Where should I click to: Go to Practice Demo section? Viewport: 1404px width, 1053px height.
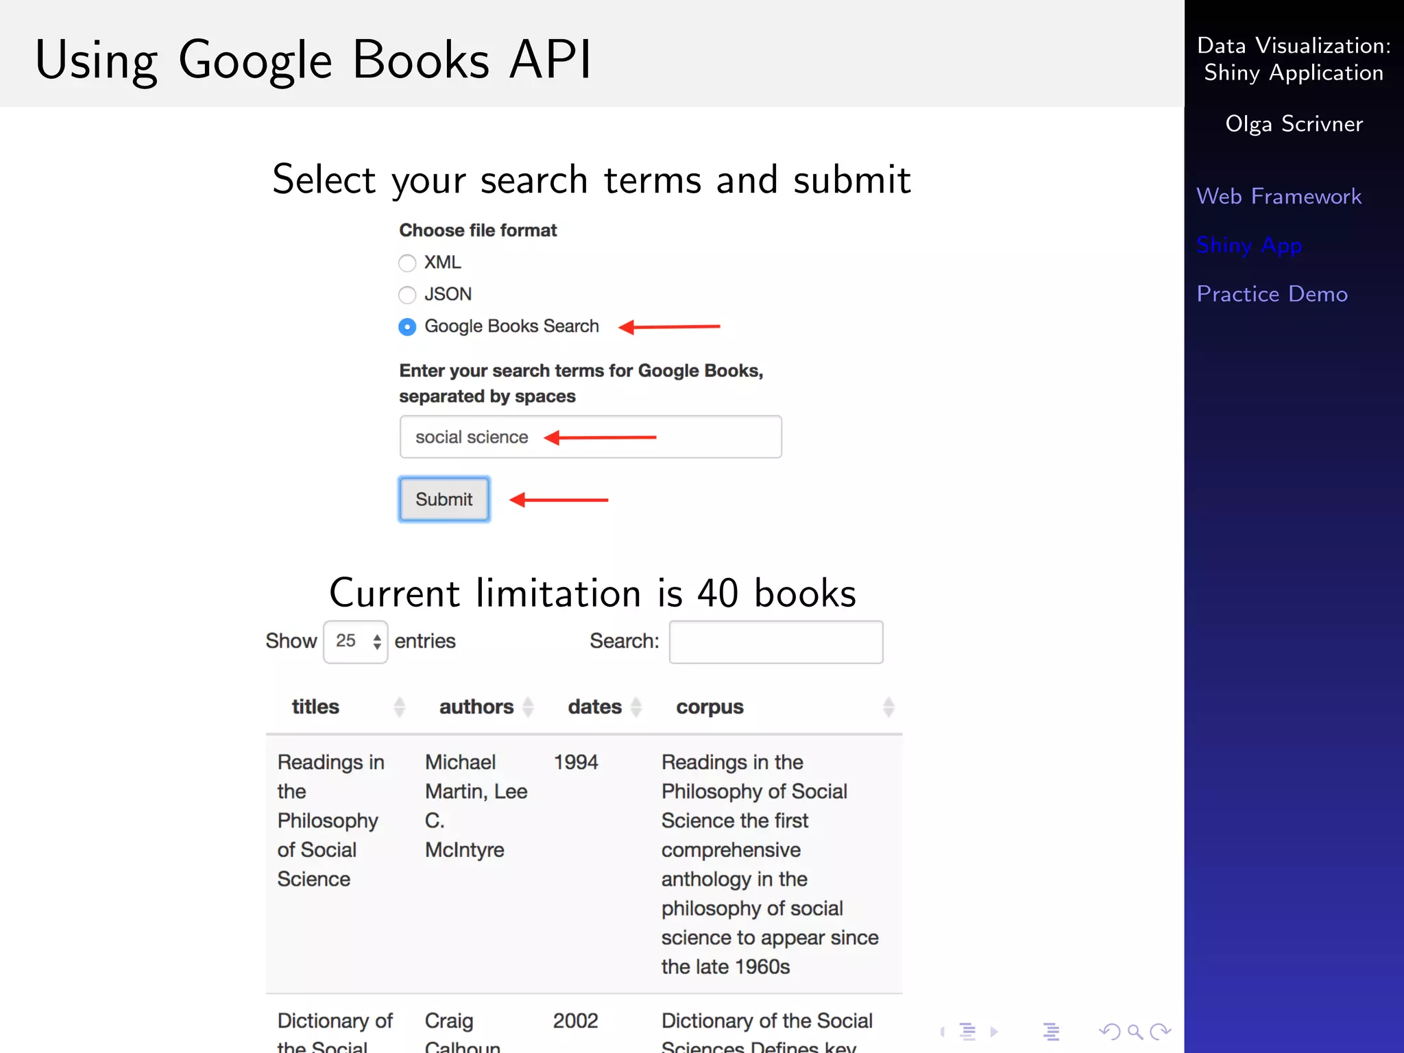1272,294
